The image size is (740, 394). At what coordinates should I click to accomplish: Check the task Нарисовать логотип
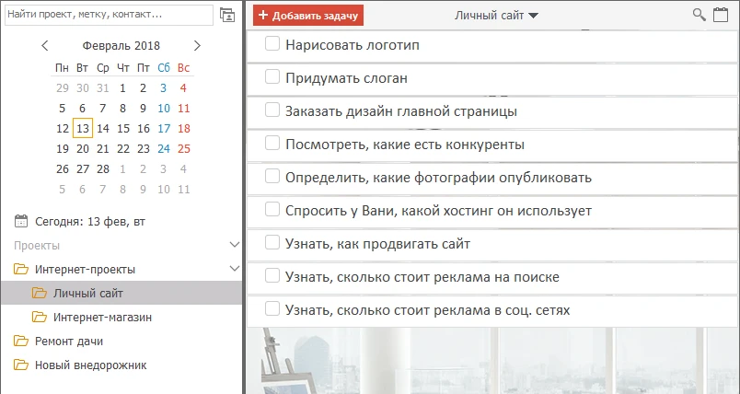(x=272, y=43)
